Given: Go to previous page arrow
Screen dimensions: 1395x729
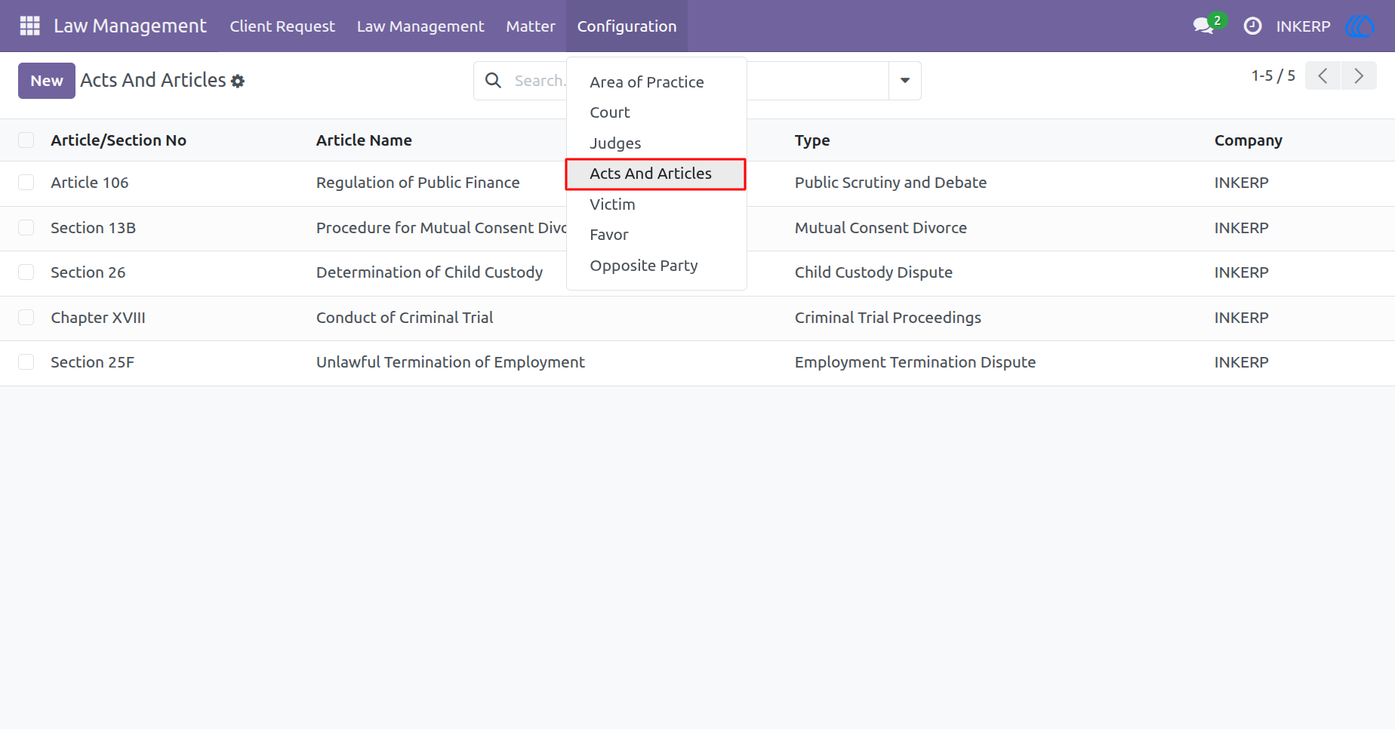Looking at the screenshot, I should click(1323, 75).
